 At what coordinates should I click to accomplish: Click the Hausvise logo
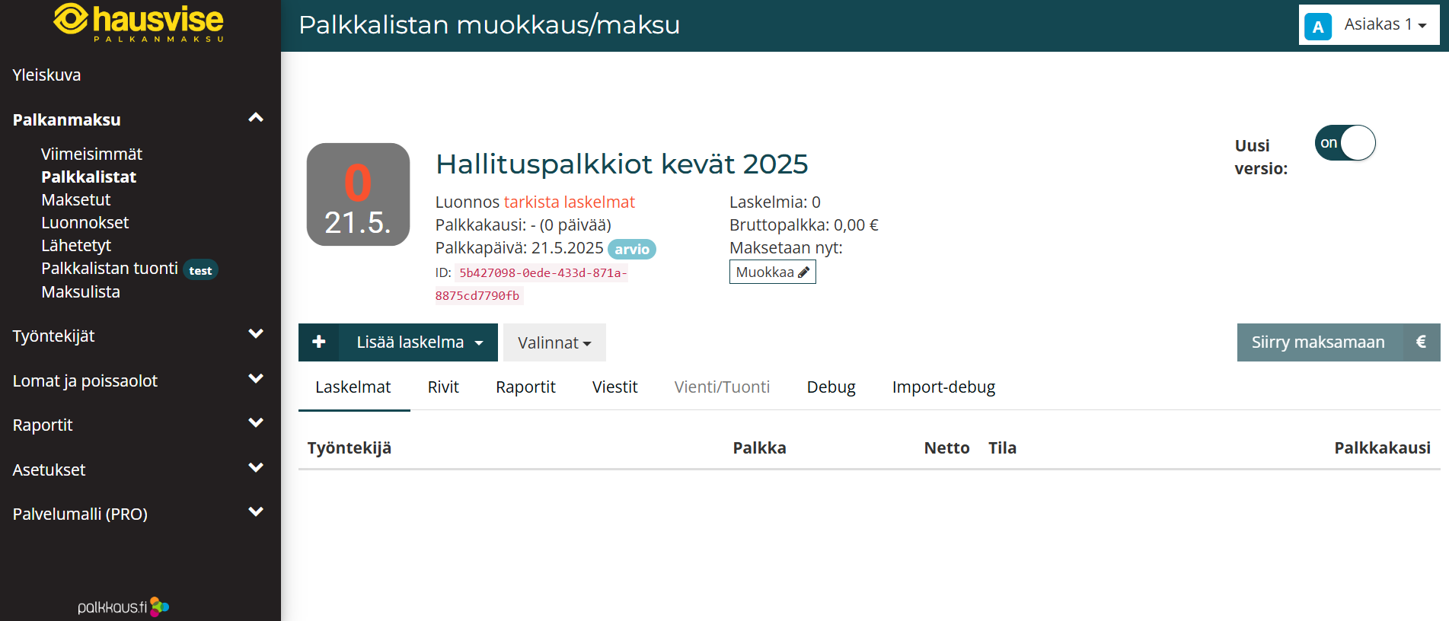(139, 23)
